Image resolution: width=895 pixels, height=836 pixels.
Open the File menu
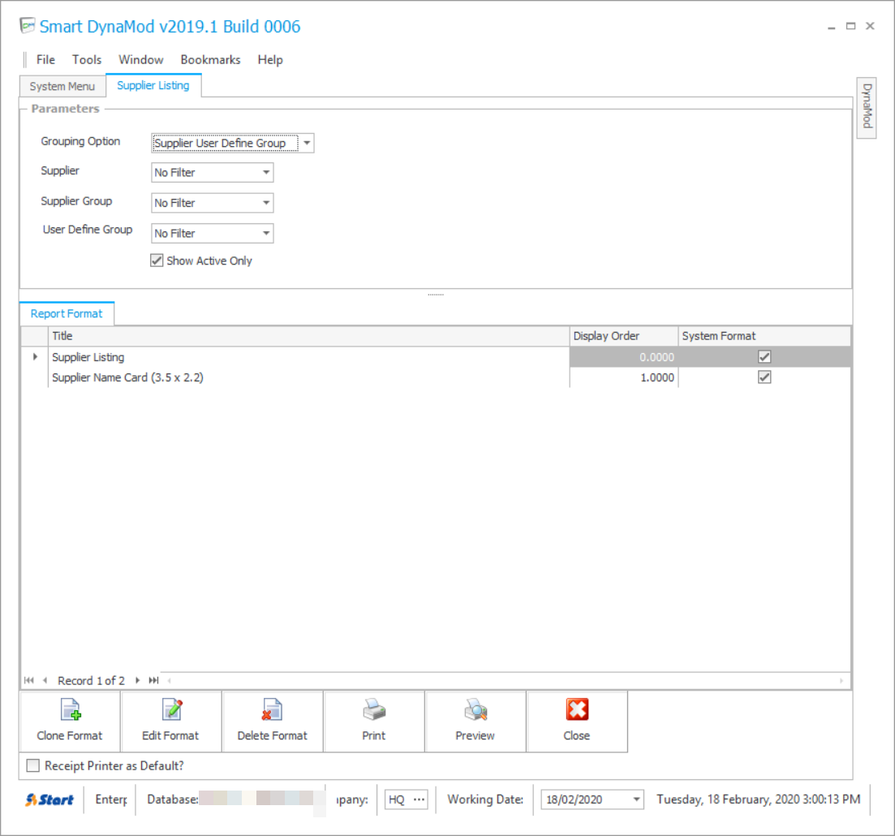tap(45, 59)
